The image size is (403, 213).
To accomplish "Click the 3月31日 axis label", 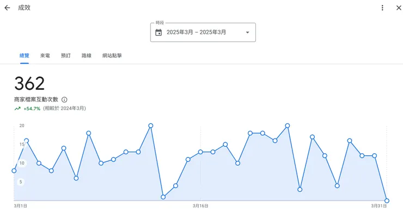I will 379,206.
